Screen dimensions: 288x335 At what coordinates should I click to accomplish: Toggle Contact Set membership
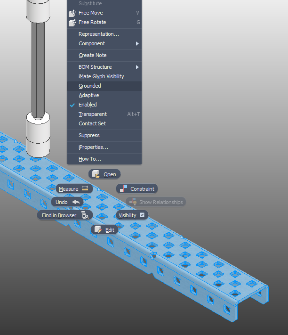coord(104,123)
